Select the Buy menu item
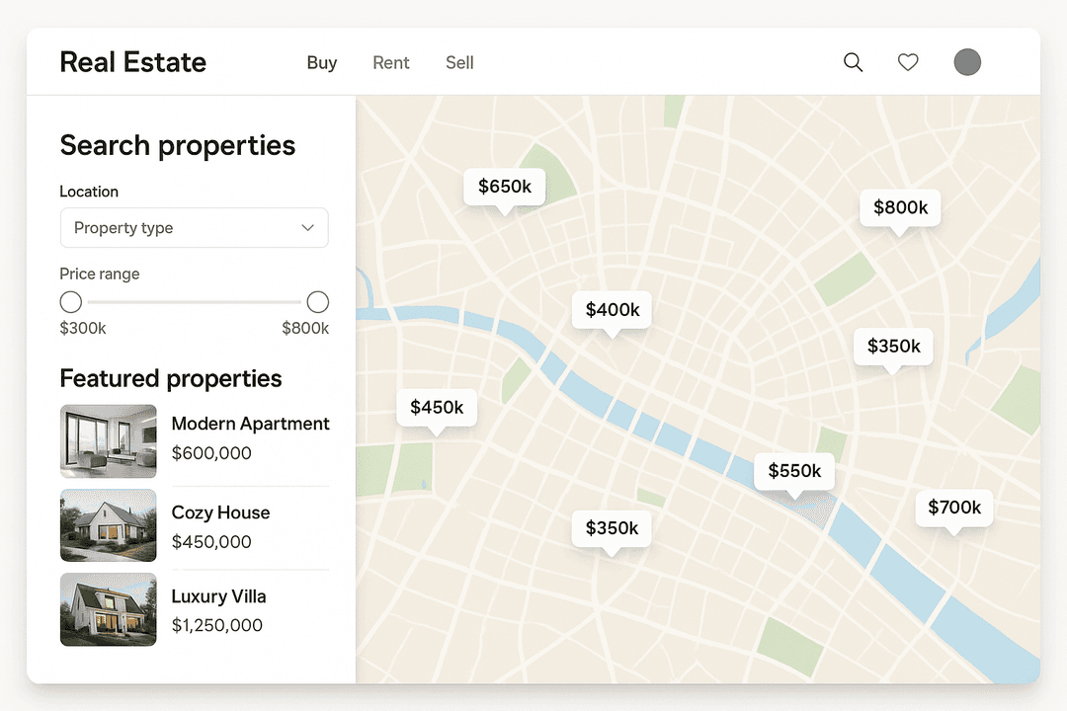The width and height of the screenshot is (1067, 711). [321, 62]
